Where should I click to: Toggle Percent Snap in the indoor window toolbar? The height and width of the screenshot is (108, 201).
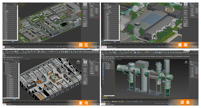(x=45, y=52)
